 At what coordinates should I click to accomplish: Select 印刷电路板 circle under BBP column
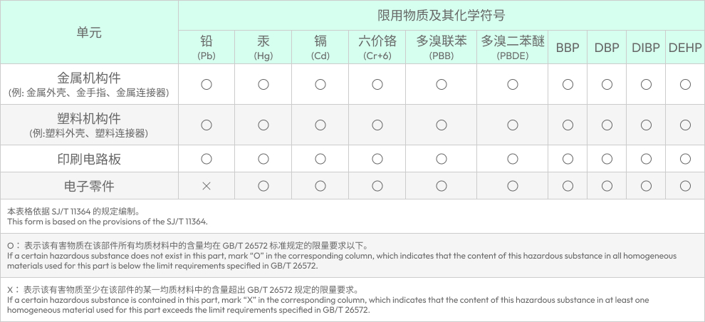tap(568, 159)
